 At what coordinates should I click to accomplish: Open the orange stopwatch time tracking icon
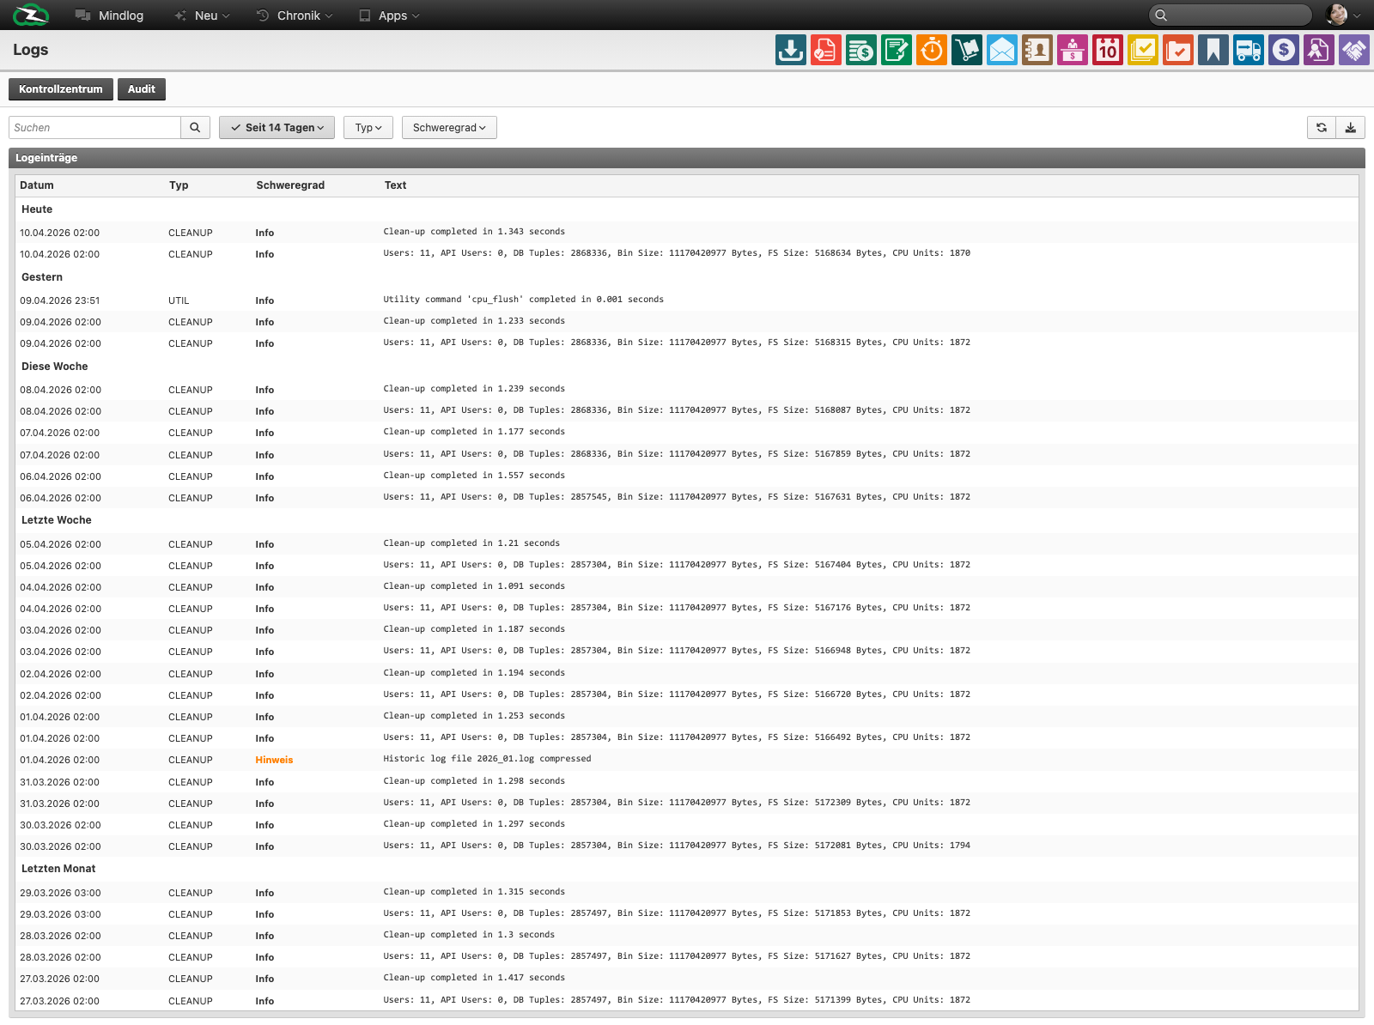click(x=931, y=50)
